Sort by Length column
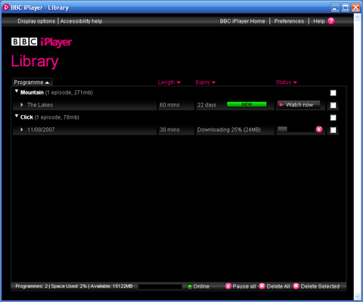The image size is (363, 302). [169, 83]
